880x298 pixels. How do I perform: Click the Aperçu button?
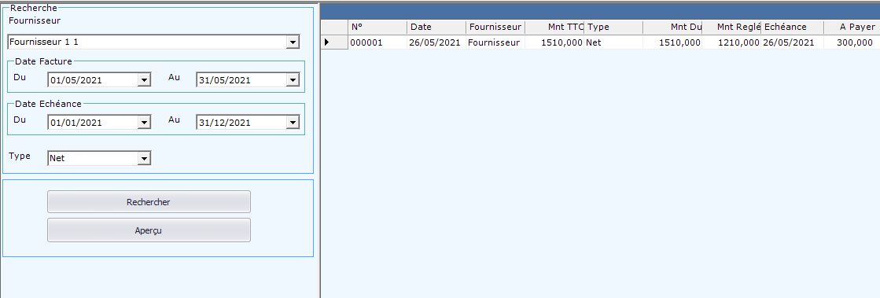(149, 230)
